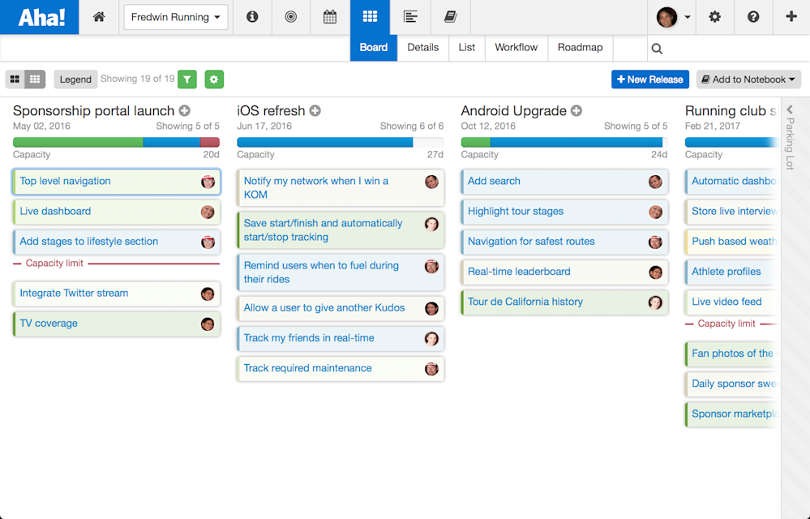Select the Workflow tab

click(x=516, y=48)
